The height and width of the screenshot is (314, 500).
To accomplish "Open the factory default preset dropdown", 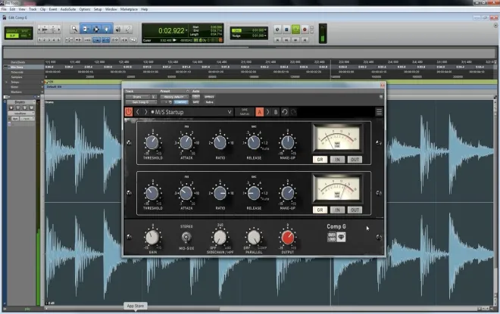I will pos(174,97).
